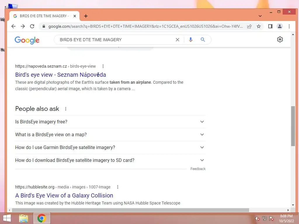299x224 pixels.
Task: Open Google quick settings gear
Action: point(280,39)
